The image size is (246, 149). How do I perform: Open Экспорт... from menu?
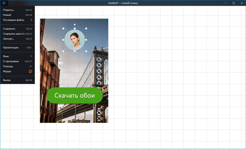tap(17, 39)
